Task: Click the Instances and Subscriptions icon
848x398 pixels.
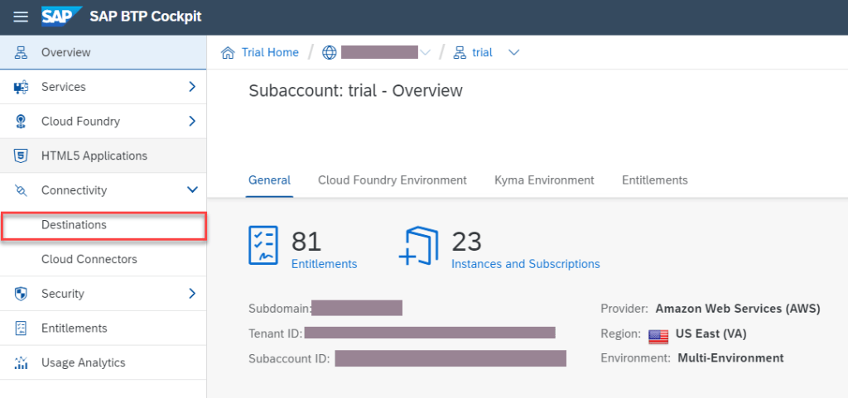Action: pos(419,245)
